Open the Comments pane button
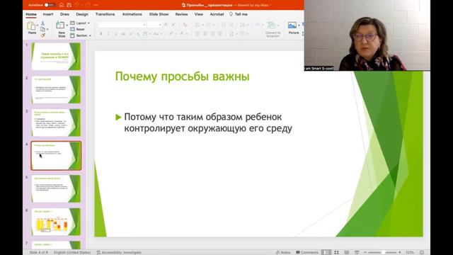This screenshot has width=453, height=255. pyautogui.click(x=307, y=252)
